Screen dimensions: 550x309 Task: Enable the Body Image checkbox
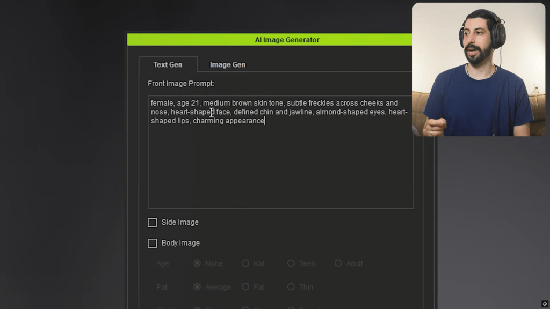(152, 243)
